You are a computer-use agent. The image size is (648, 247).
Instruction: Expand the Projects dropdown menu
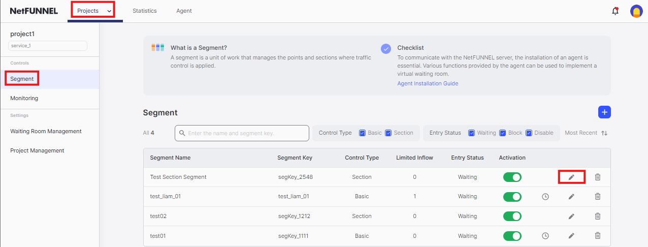coord(94,11)
